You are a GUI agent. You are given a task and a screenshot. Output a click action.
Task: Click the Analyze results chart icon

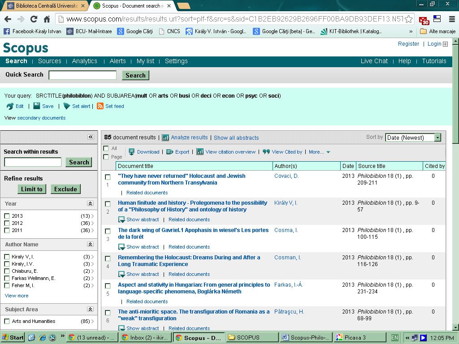pos(166,138)
